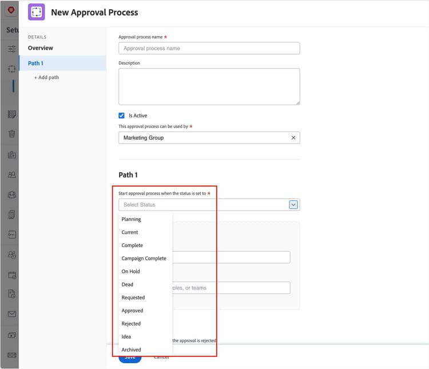The width and height of the screenshot is (429, 369).
Task: Click the Add path link
Action: click(46, 77)
